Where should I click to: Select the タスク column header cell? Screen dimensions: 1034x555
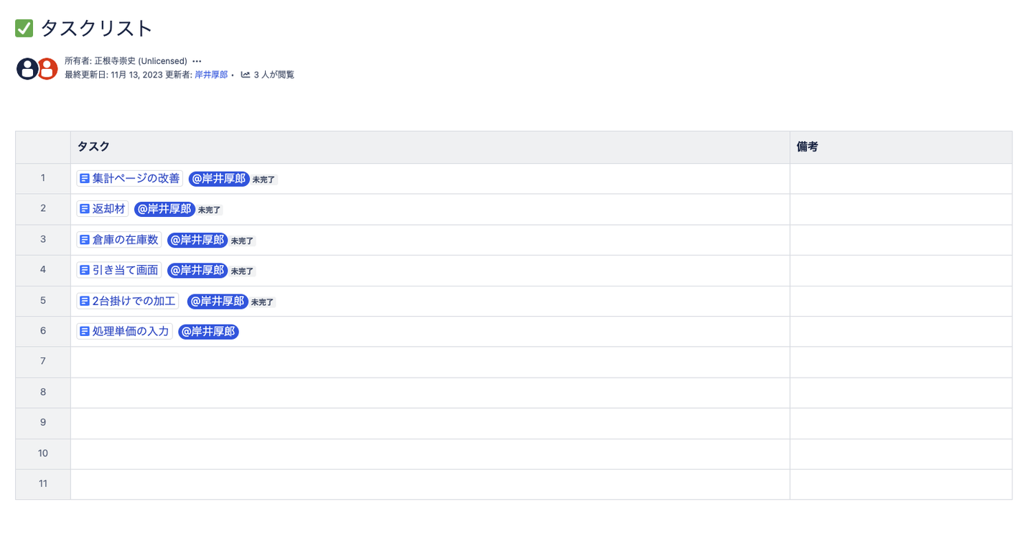(429, 147)
